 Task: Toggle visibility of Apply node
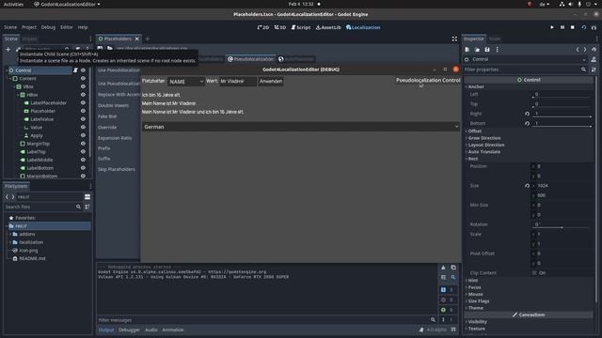[x=83, y=135]
